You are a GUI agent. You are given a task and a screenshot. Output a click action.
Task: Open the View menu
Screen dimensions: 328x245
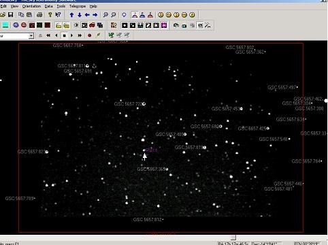pos(14,6)
